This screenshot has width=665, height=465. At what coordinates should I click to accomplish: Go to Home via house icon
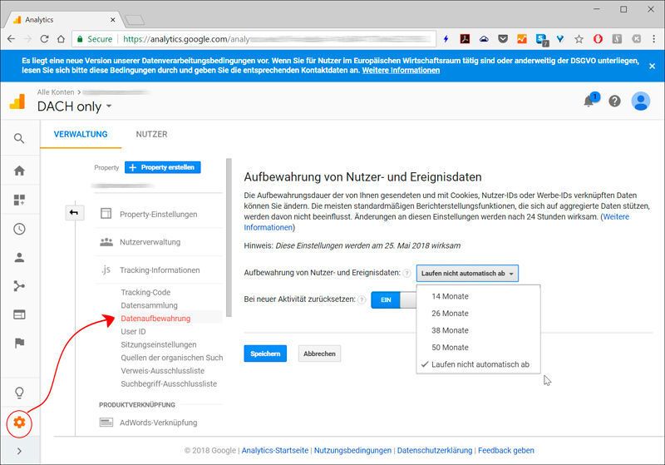coord(19,171)
